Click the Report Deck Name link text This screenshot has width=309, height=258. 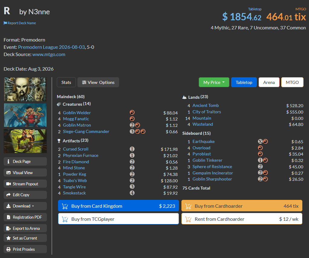click(x=22, y=23)
